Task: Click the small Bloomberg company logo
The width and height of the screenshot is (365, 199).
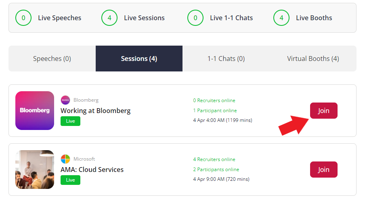Action: [x=65, y=100]
